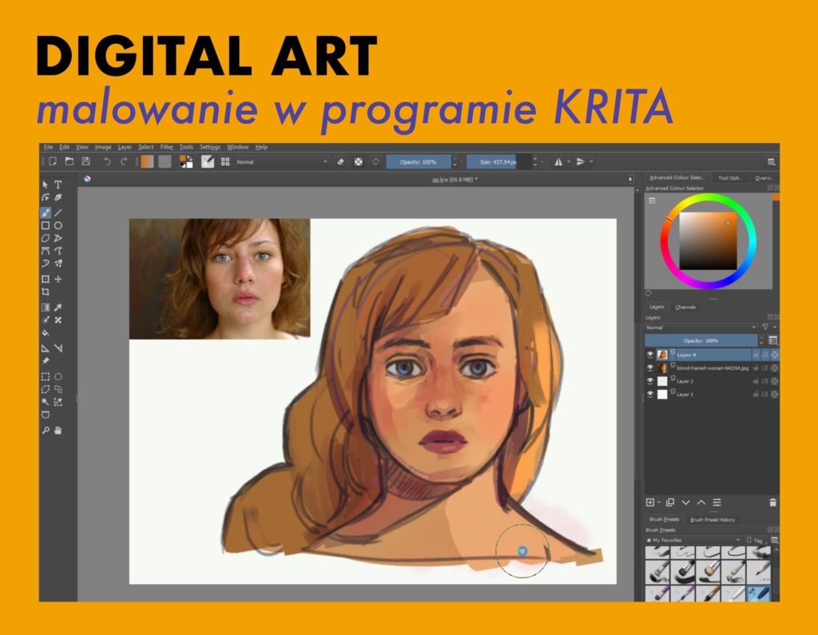The image size is (818, 635).
Task: Activate the Crop tool
Action: (46, 292)
